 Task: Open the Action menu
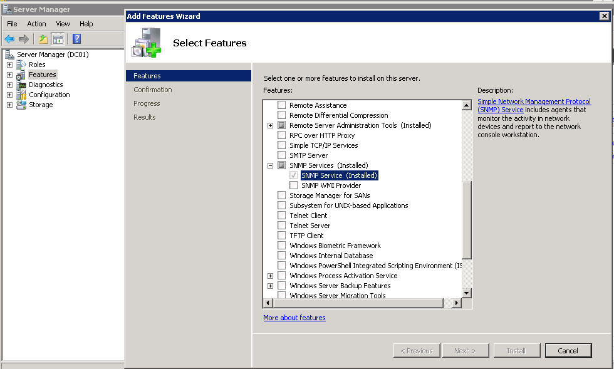click(36, 24)
